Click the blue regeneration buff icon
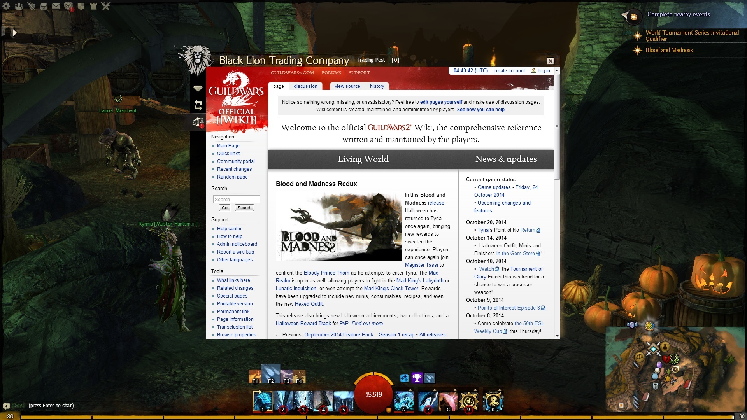747x420 pixels. coord(405,378)
